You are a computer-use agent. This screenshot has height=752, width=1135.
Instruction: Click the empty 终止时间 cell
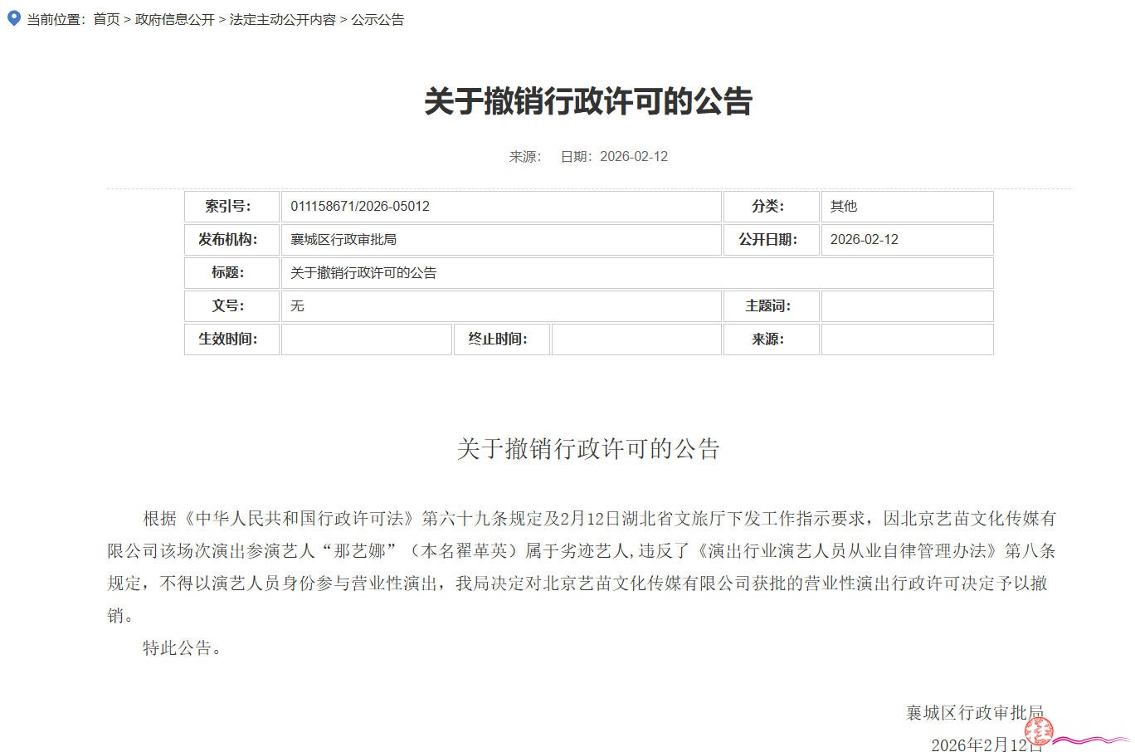tap(636, 339)
